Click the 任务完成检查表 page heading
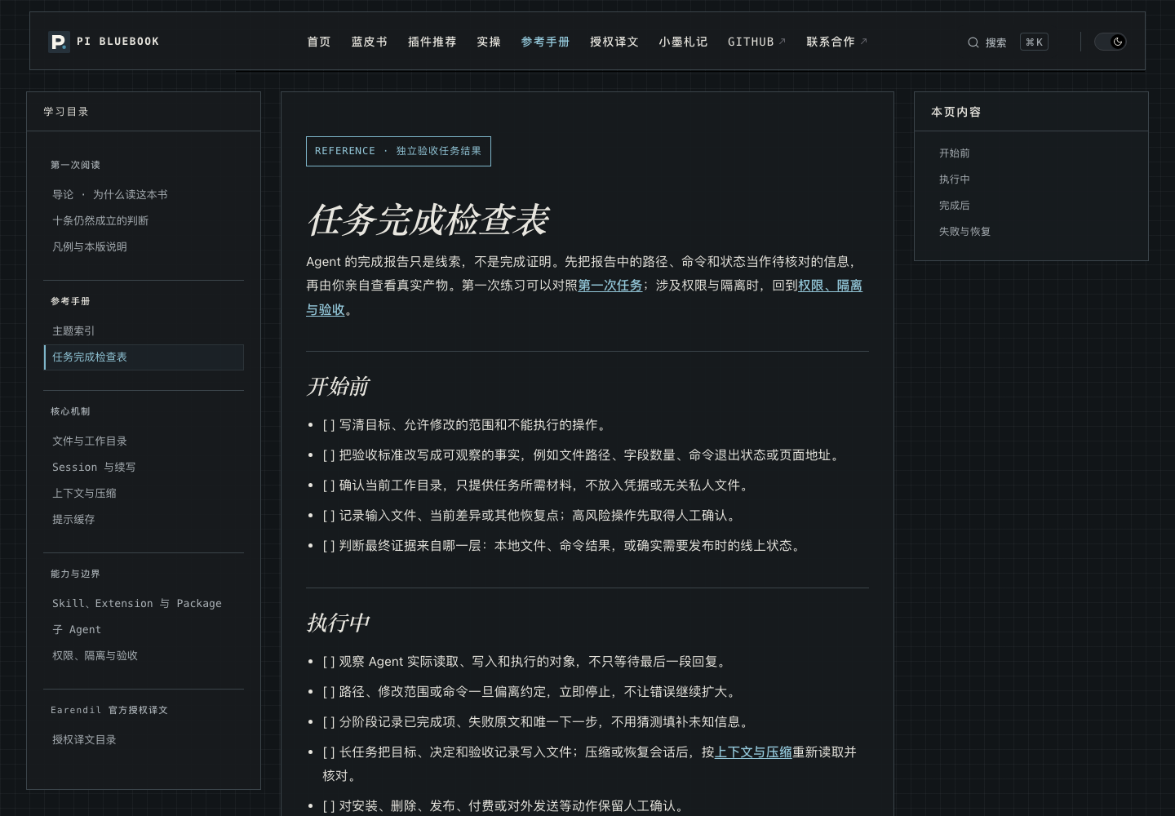Viewport: 1175px width, 816px height. 428,220
